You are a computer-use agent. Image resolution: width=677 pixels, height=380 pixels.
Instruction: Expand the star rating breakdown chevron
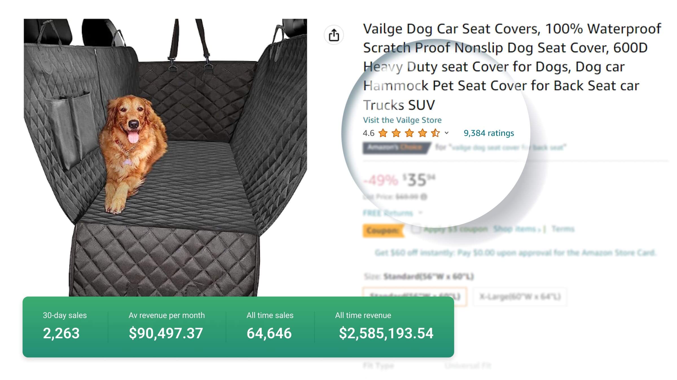pos(447,133)
